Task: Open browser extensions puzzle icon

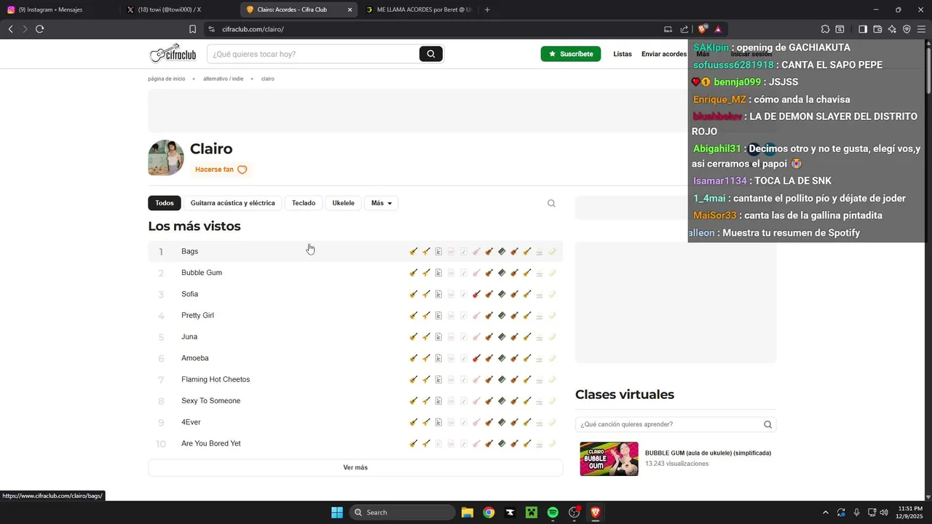Action: click(825, 29)
